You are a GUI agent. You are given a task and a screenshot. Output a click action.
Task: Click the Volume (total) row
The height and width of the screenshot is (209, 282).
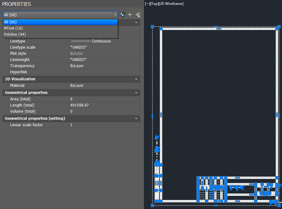pyautogui.click(x=74, y=111)
